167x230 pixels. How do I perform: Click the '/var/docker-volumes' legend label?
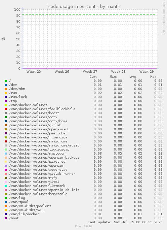tap(28, 105)
